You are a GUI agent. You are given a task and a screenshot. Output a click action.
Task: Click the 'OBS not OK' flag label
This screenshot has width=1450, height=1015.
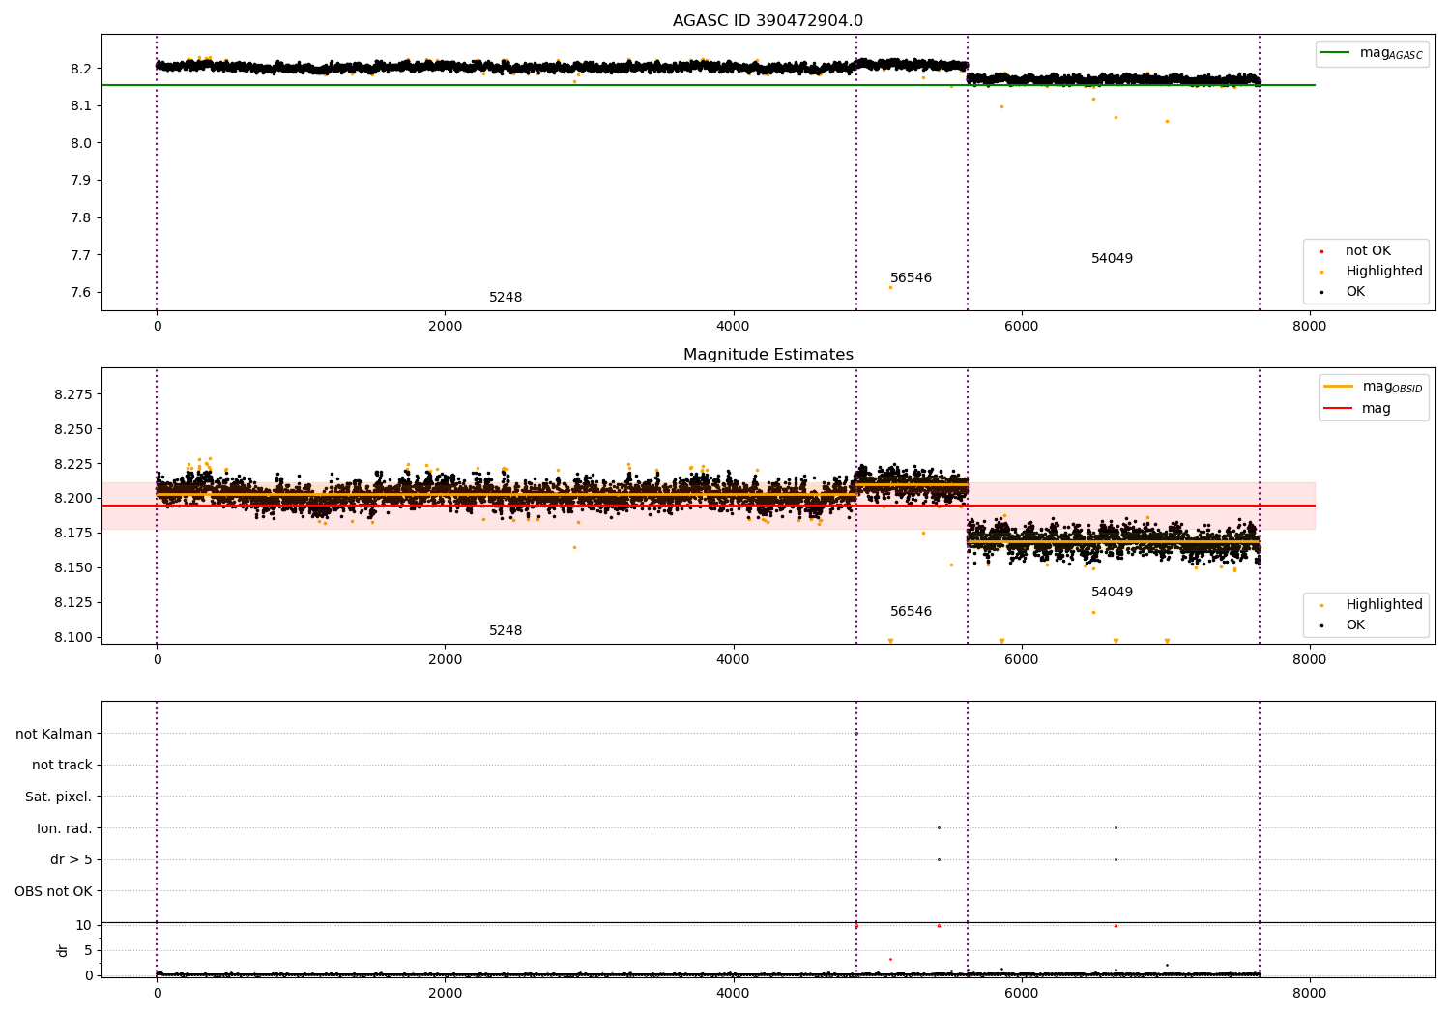(x=54, y=892)
